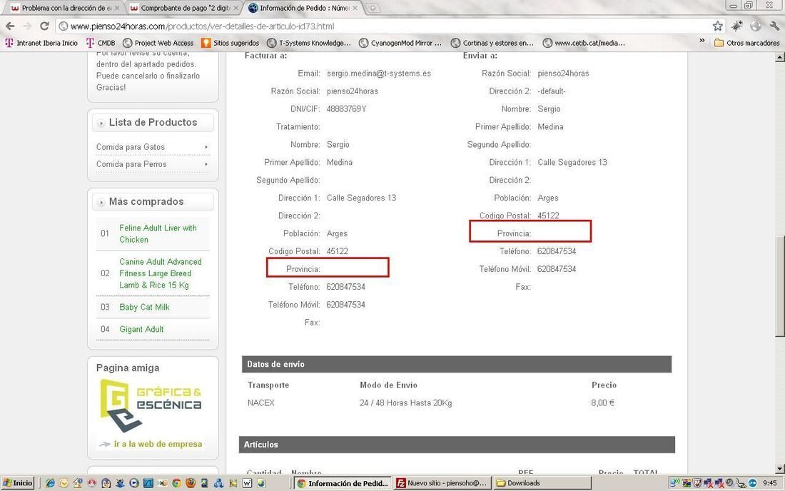Click the blue round tray icon beside the clock

click(752, 483)
